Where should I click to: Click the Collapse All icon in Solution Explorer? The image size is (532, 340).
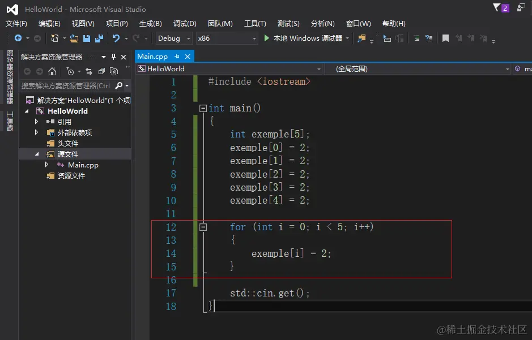101,71
